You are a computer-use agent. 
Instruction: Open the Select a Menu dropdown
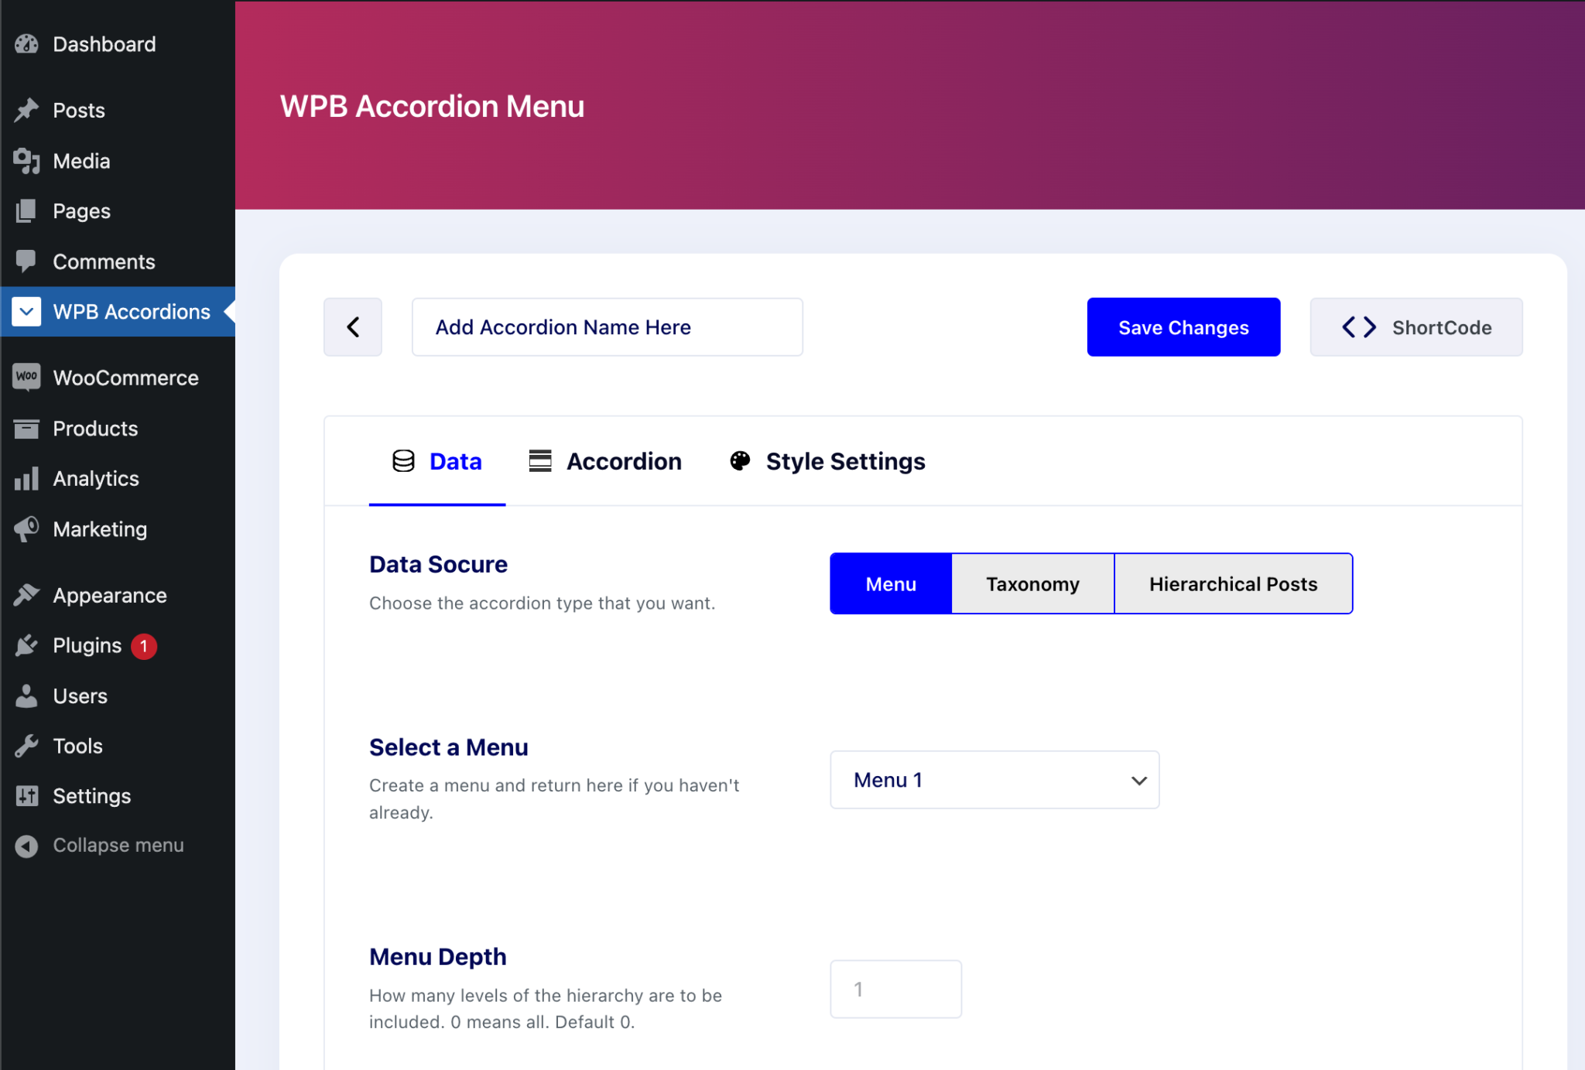coord(994,780)
